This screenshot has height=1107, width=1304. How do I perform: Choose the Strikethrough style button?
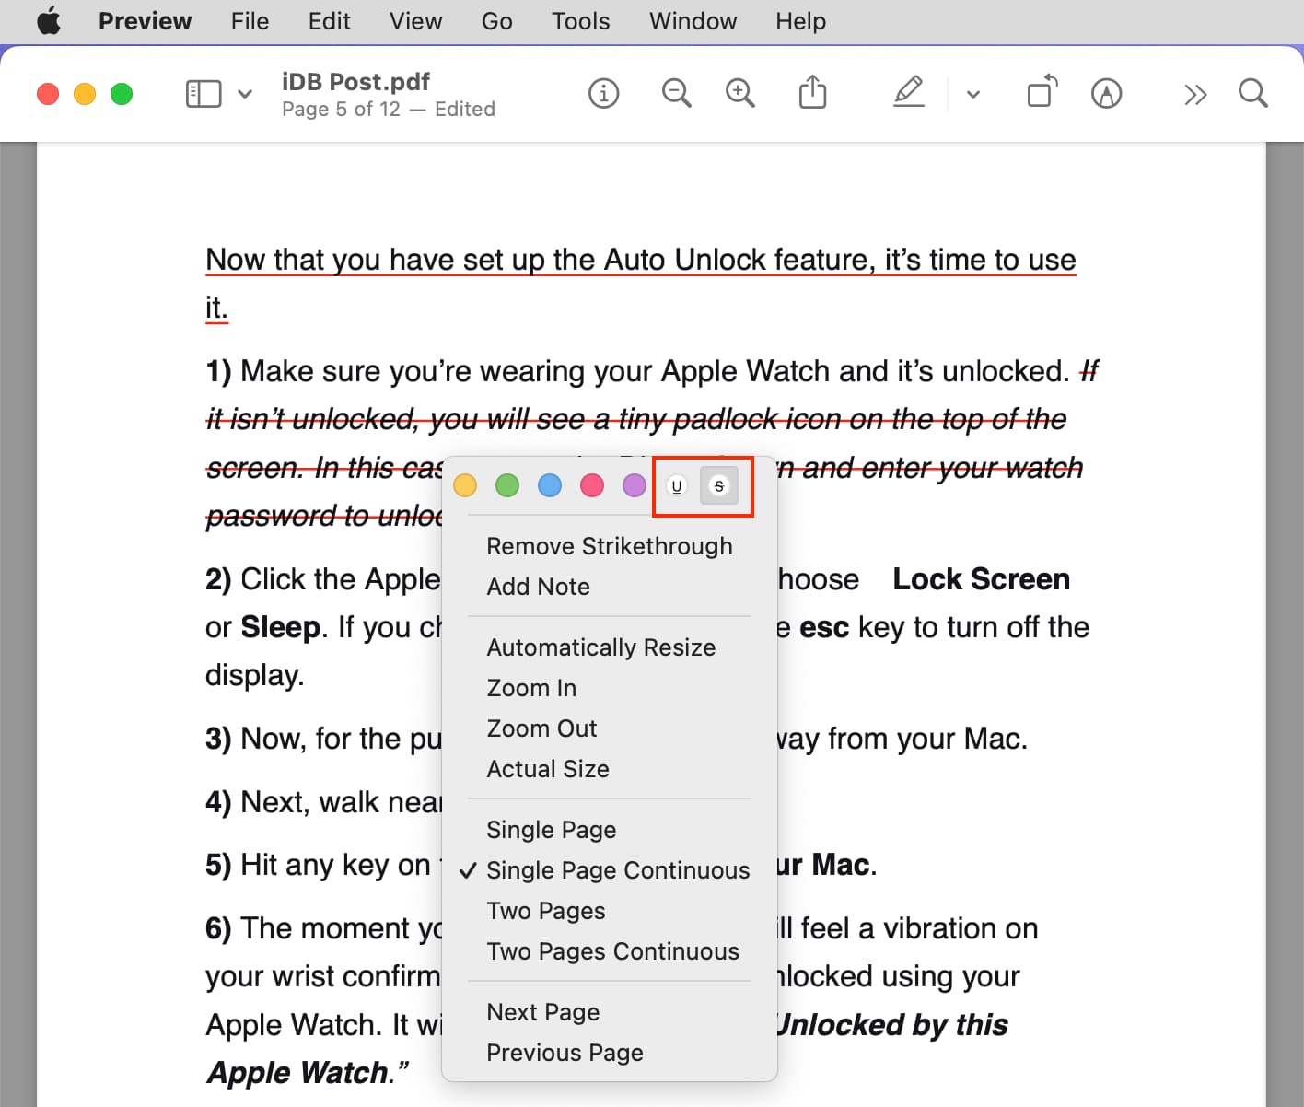[x=719, y=485]
